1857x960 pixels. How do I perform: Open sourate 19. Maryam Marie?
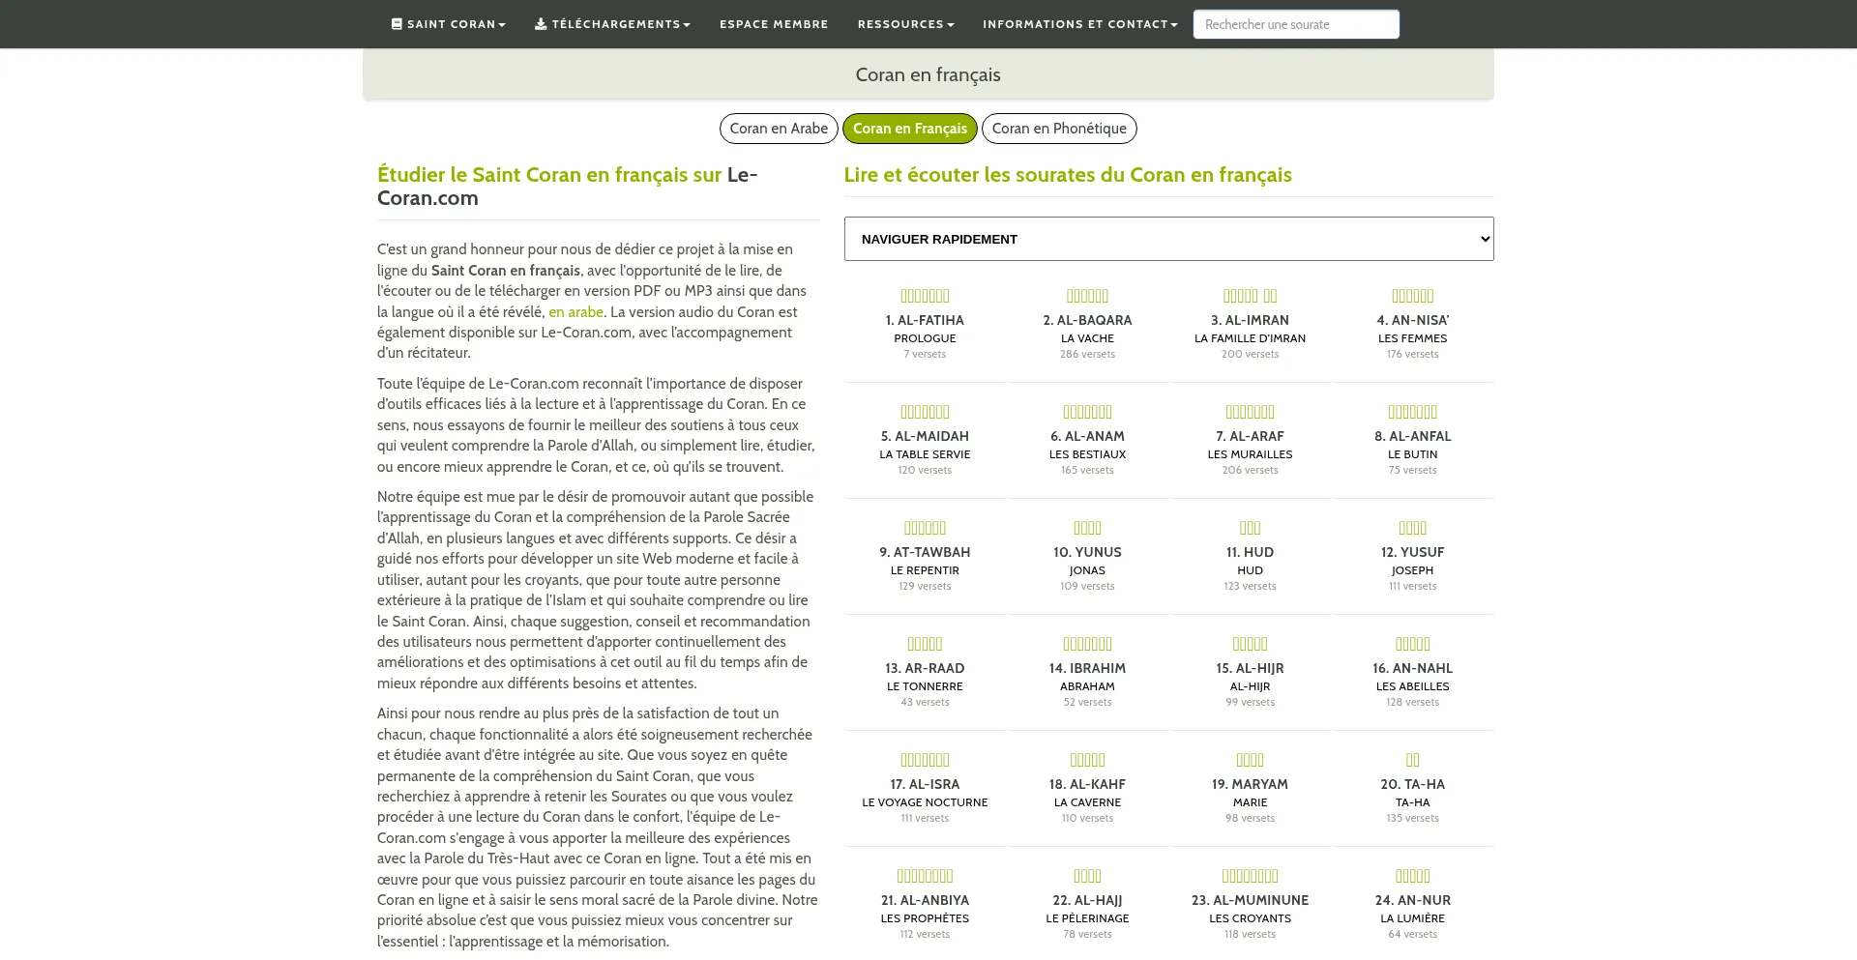[1250, 785]
